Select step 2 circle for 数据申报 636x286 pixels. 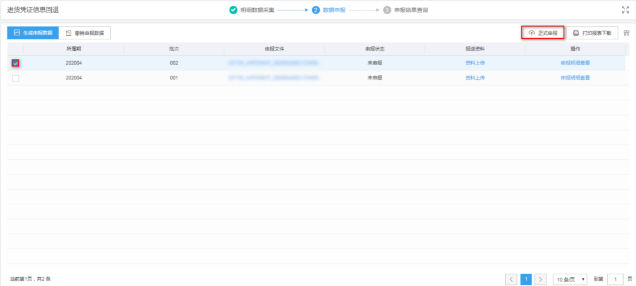316,10
